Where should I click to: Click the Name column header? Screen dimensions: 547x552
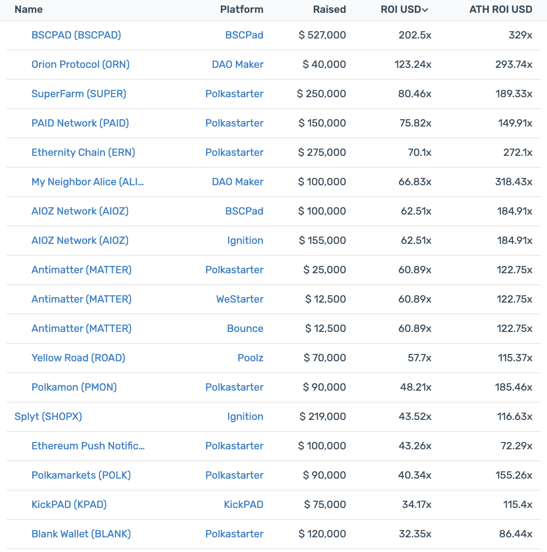[28, 9]
